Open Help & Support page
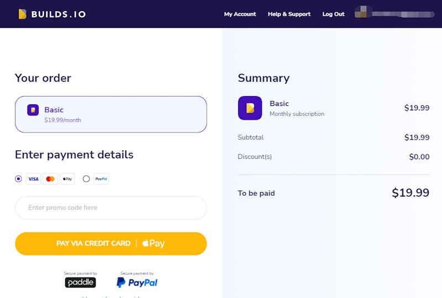 (x=289, y=14)
